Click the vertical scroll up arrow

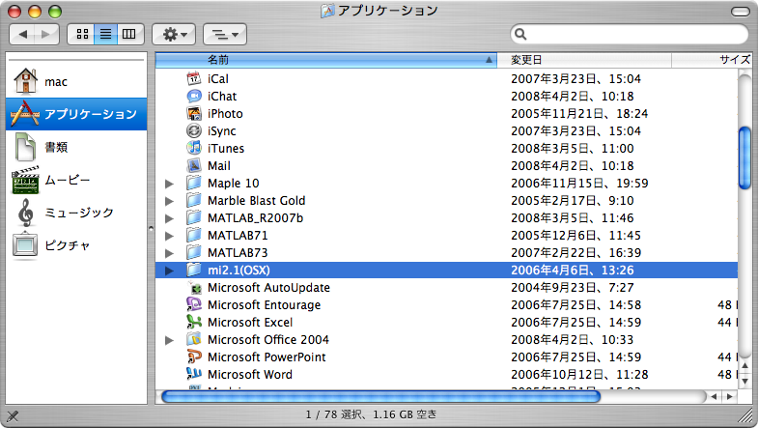pos(744,366)
